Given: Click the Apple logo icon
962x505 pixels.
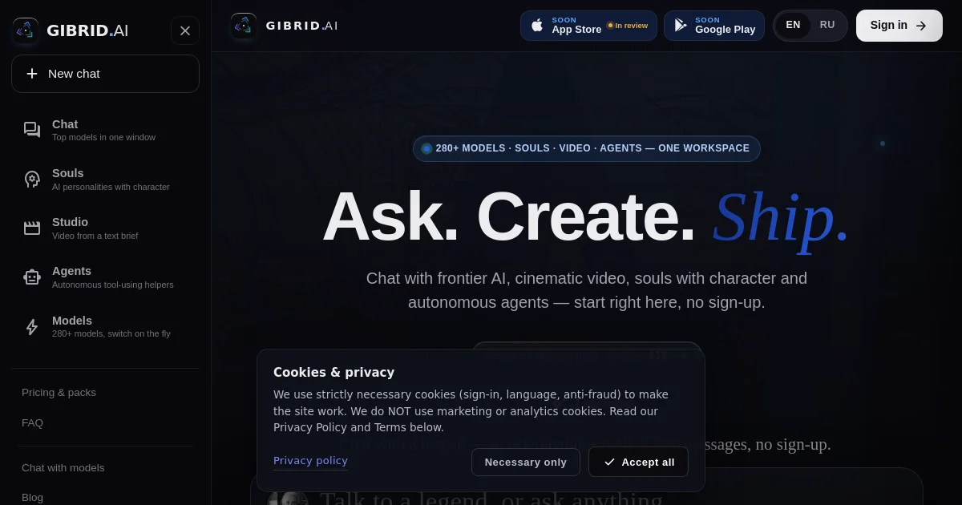Looking at the screenshot, I should (537, 26).
